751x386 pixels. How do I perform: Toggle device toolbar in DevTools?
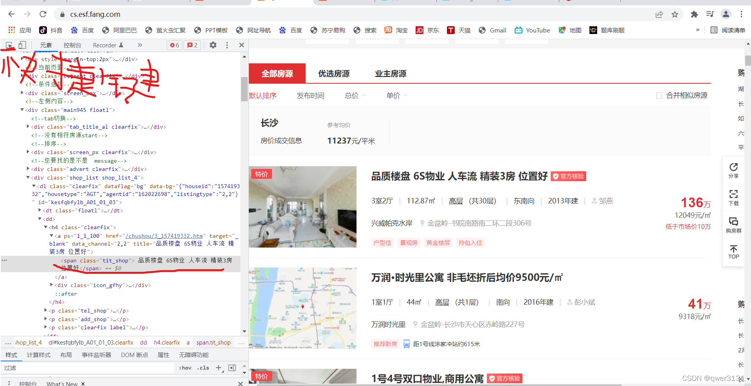tap(22, 45)
